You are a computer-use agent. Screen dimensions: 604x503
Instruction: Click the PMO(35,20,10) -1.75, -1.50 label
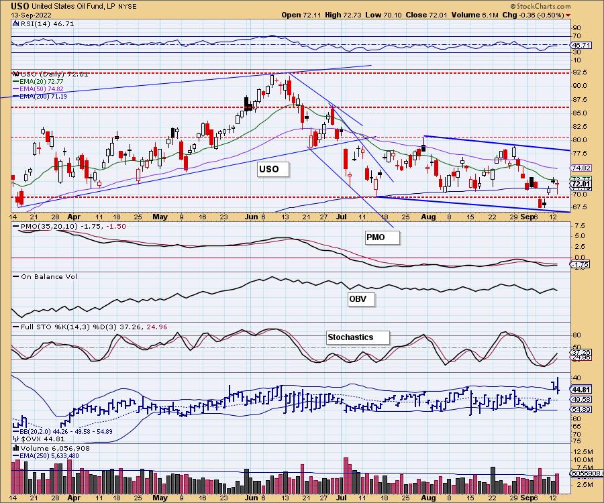tap(72, 226)
